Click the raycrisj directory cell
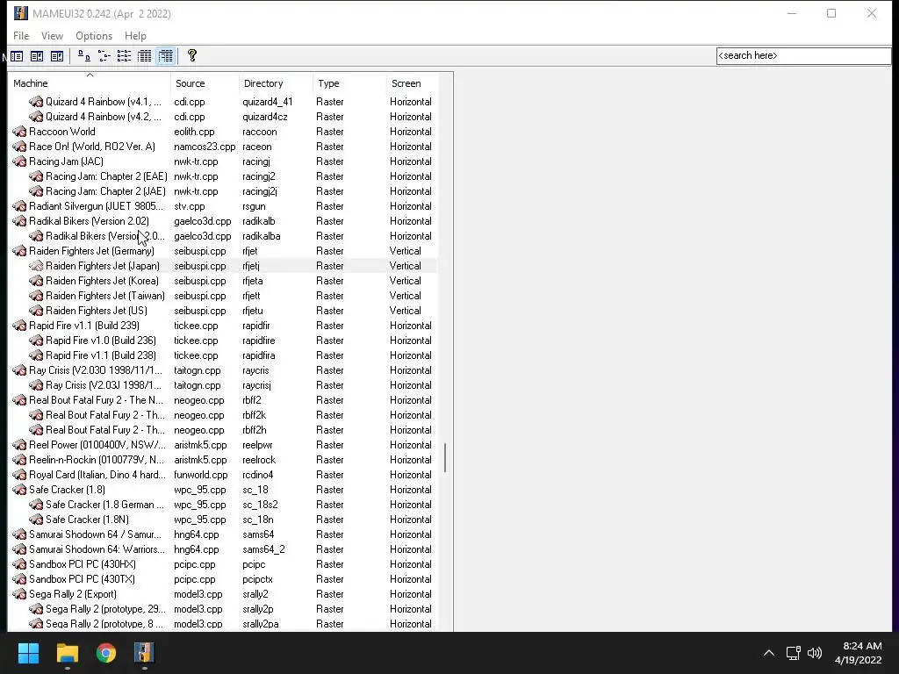 pyautogui.click(x=257, y=385)
